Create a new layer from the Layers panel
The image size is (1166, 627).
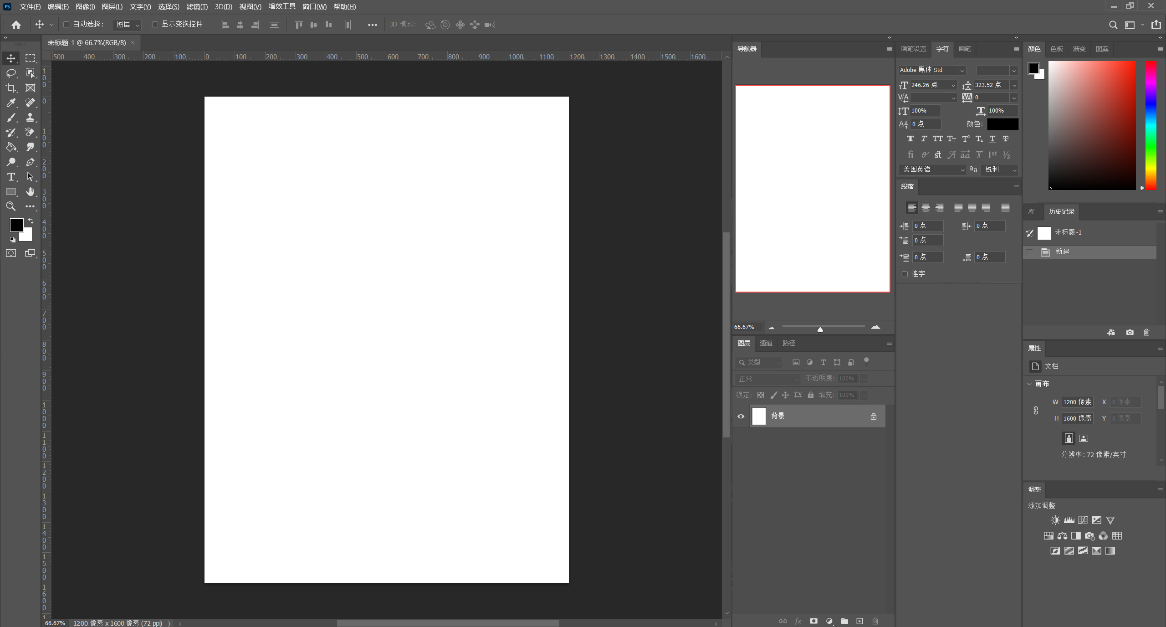click(x=859, y=621)
